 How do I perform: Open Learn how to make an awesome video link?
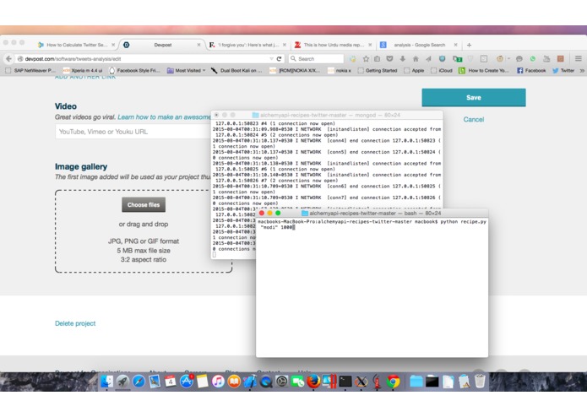165,117
